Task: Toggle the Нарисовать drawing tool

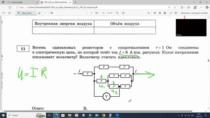Action: coord(25,13)
